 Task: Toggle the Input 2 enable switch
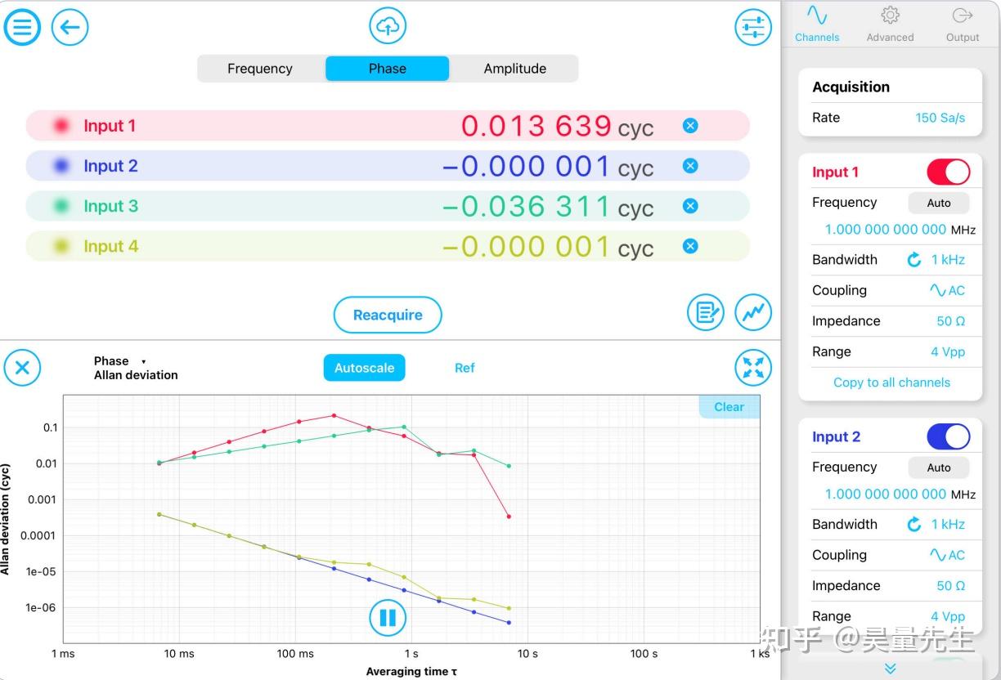(948, 436)
